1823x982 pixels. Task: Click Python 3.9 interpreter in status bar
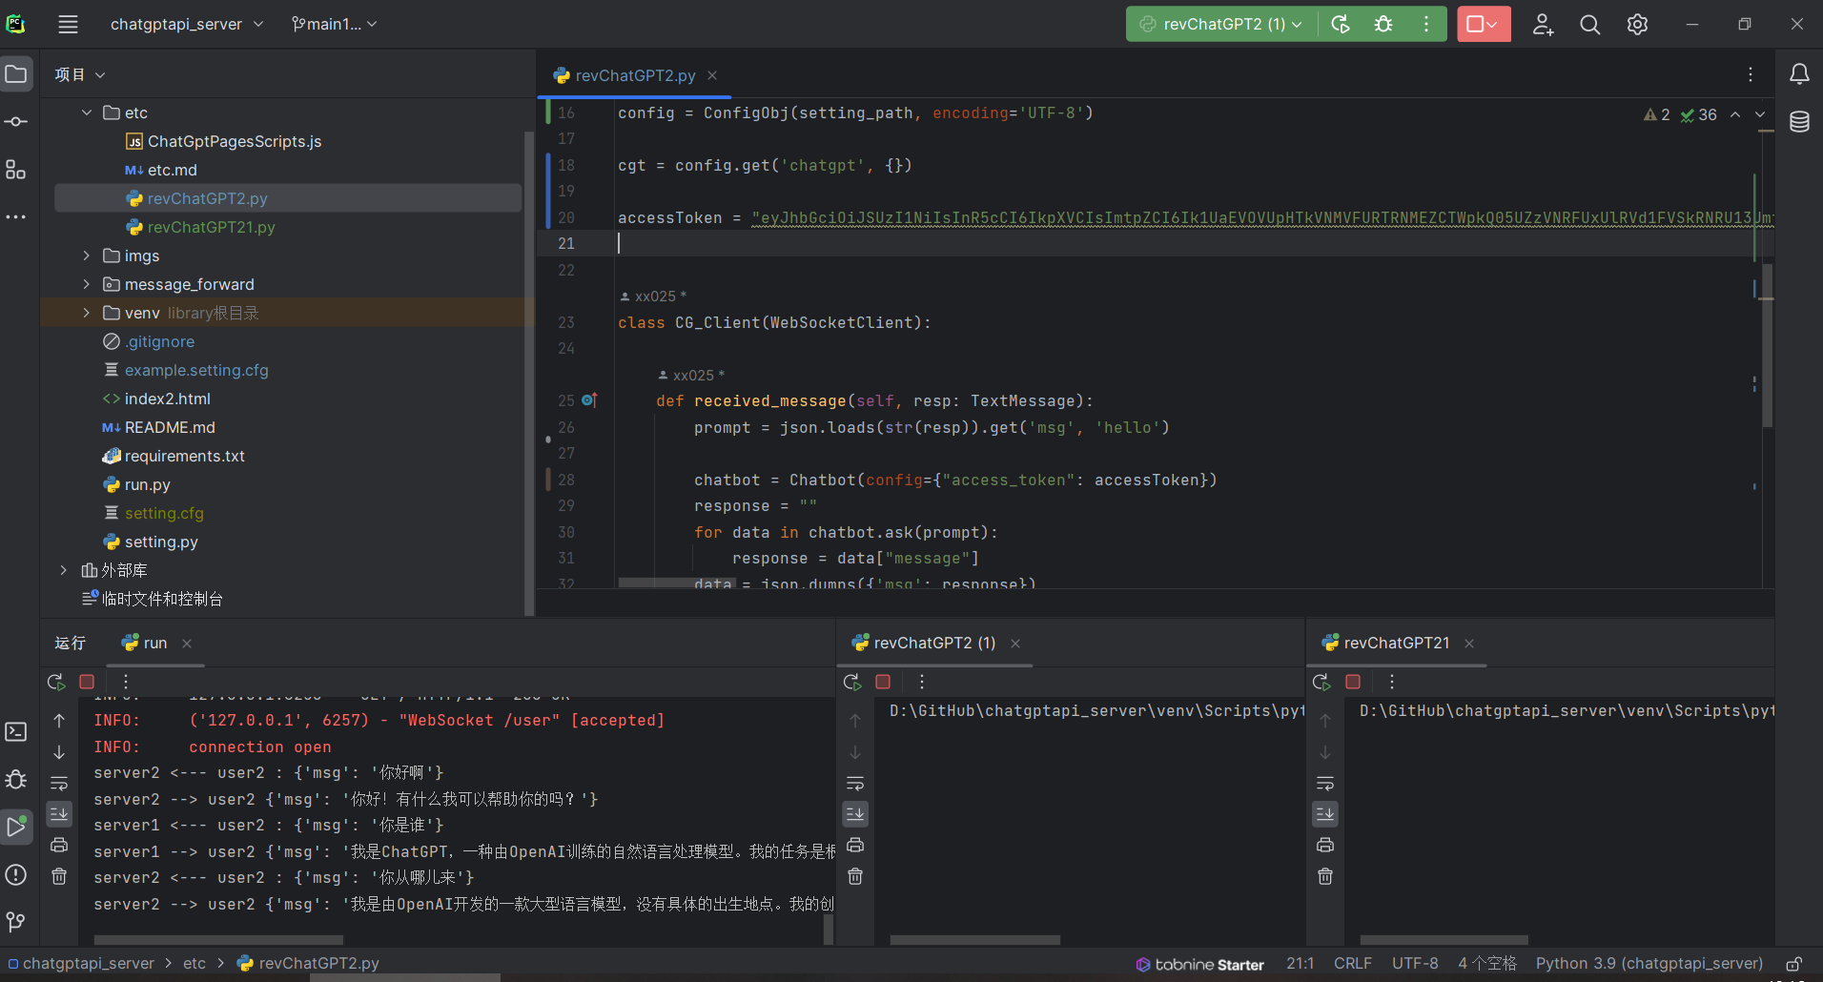click(x=1649, y=964)
